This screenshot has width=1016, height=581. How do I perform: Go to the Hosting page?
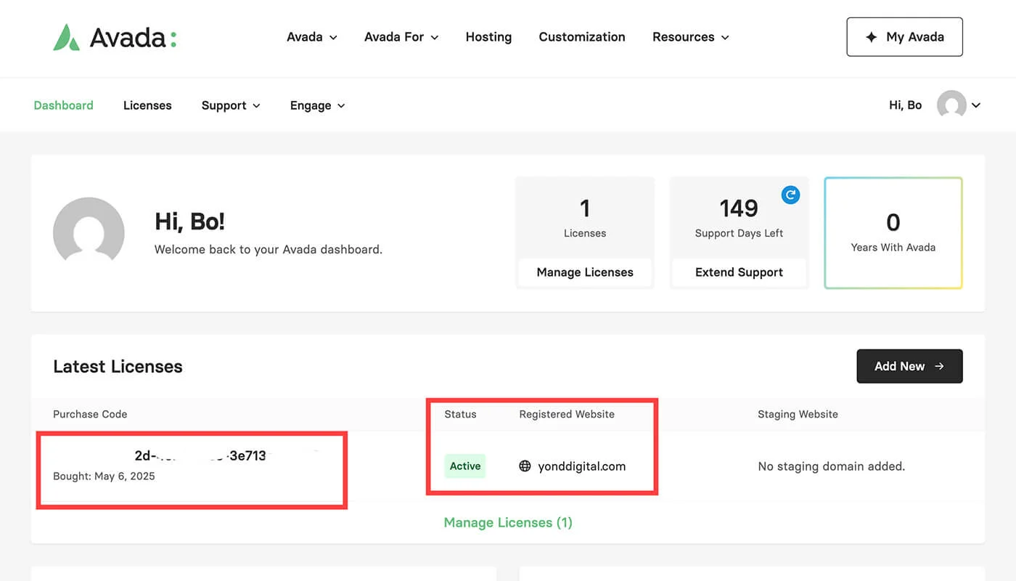click(488, 37)
